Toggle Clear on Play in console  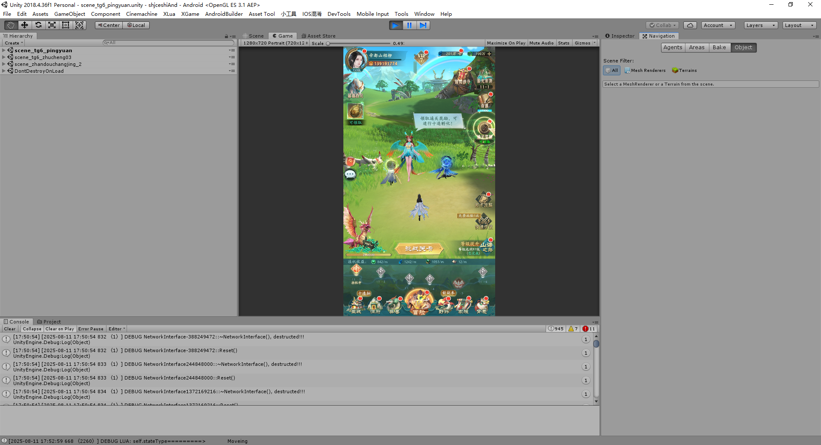[x=60, y=329]
